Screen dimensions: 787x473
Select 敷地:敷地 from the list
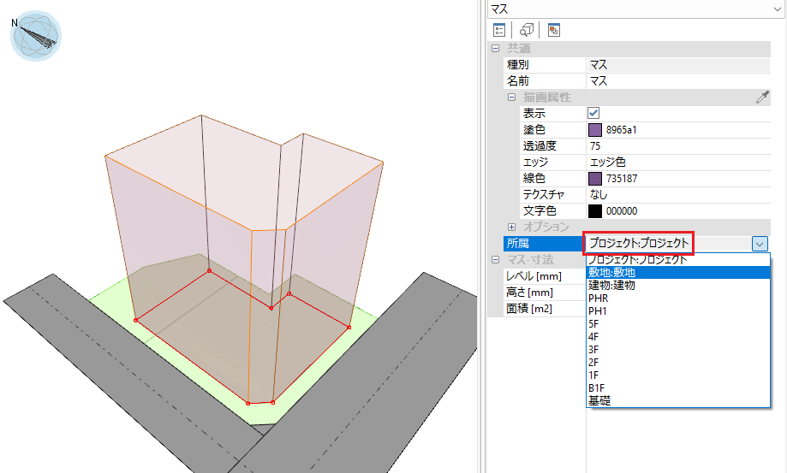611,273
